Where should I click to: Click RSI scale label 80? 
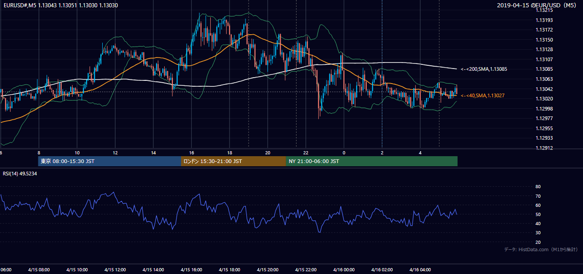538,187
